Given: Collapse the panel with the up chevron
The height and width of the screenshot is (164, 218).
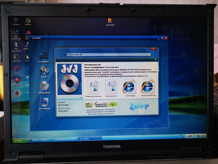Looking at the screenshot, I should tap(81, 98).
